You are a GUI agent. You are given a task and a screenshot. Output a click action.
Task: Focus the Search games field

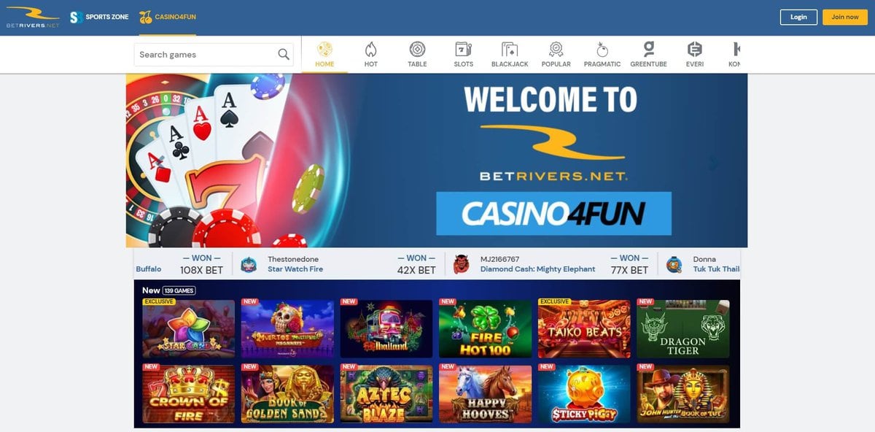[214, 55]
